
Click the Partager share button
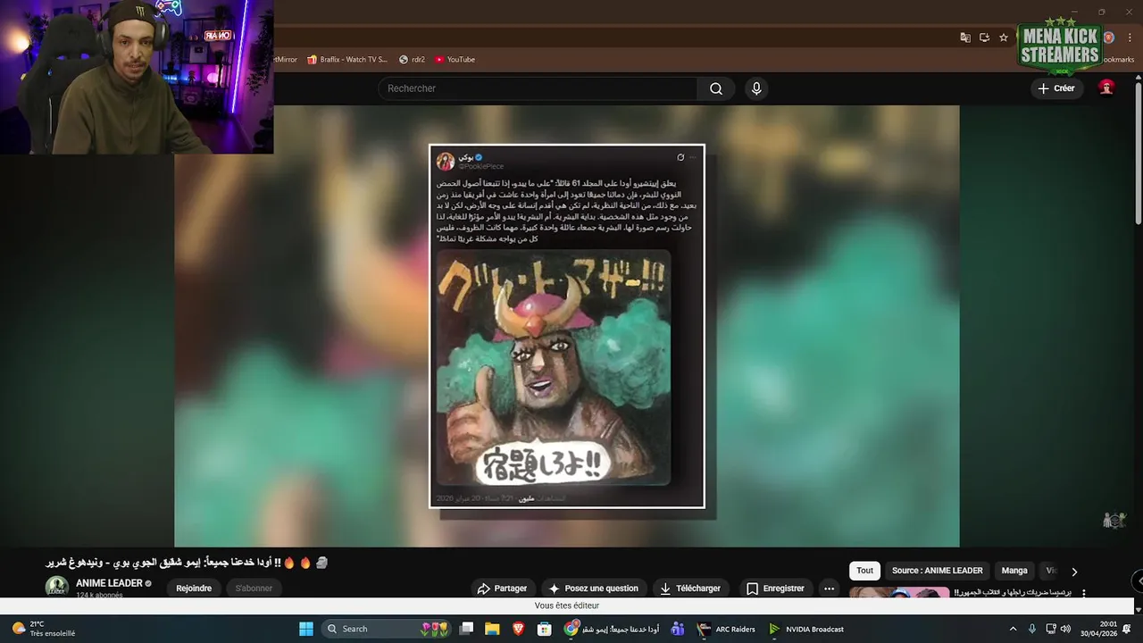click(502, 589)
